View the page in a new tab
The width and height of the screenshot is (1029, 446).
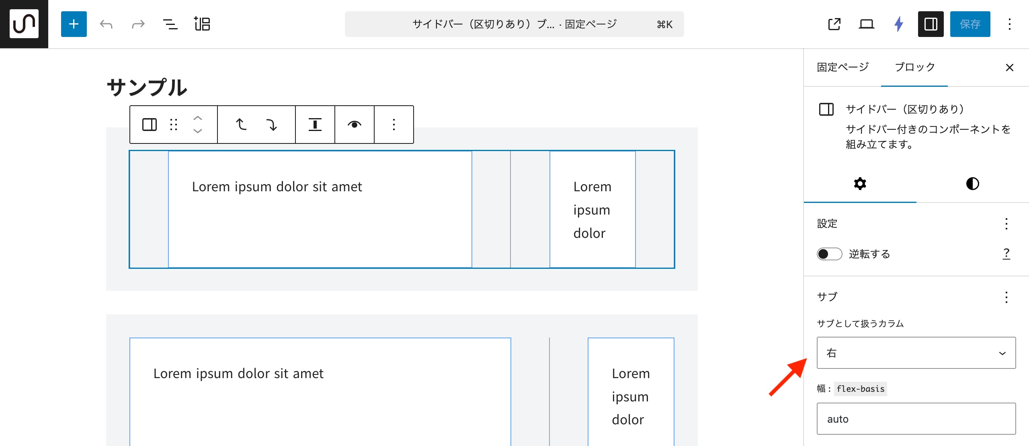[834, 24]
